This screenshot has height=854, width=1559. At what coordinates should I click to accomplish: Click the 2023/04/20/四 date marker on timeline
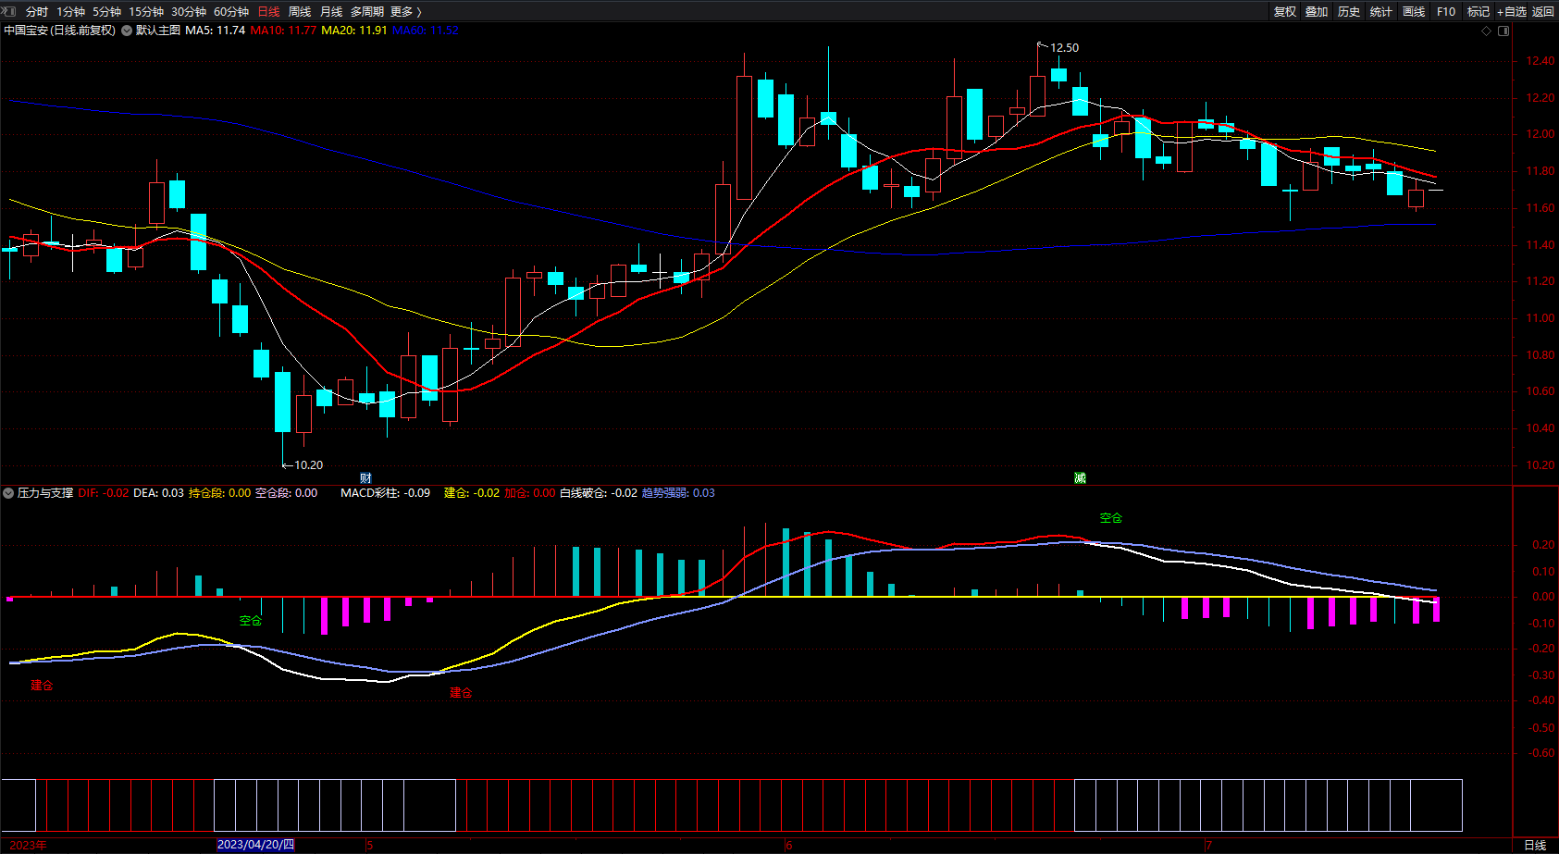click(x=255, y=845)
